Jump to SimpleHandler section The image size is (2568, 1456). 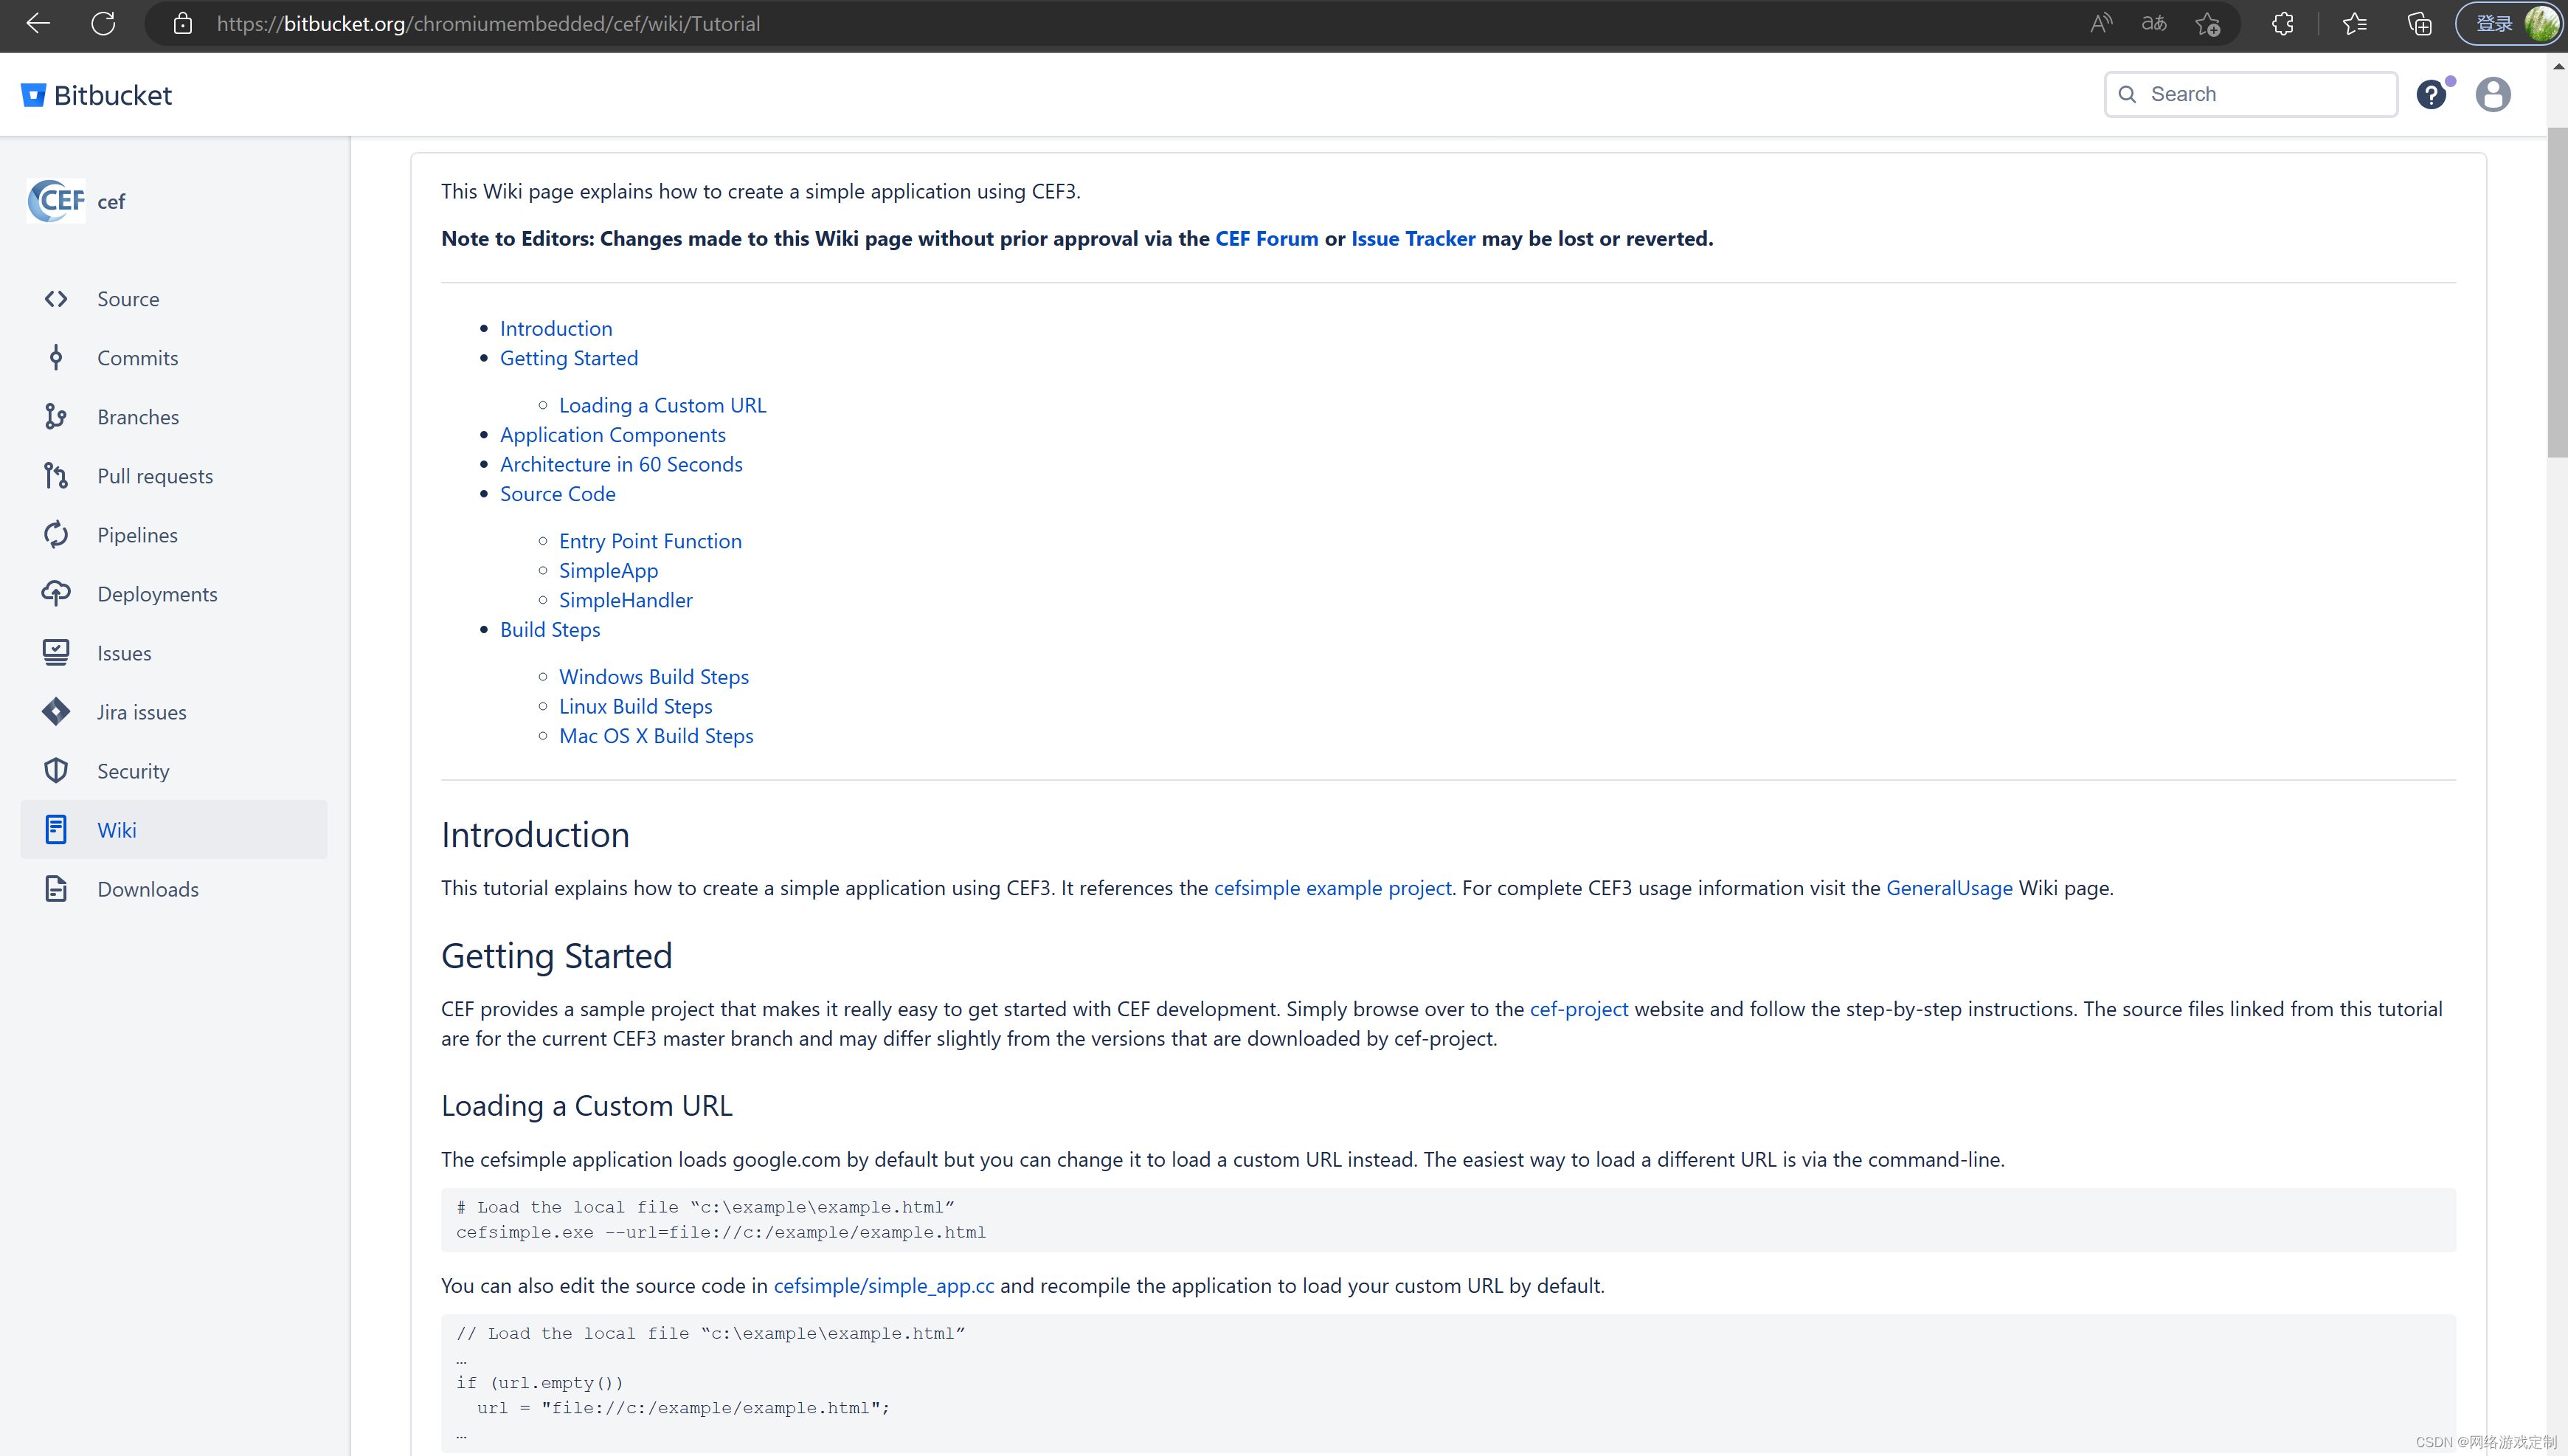coord(626,600)
